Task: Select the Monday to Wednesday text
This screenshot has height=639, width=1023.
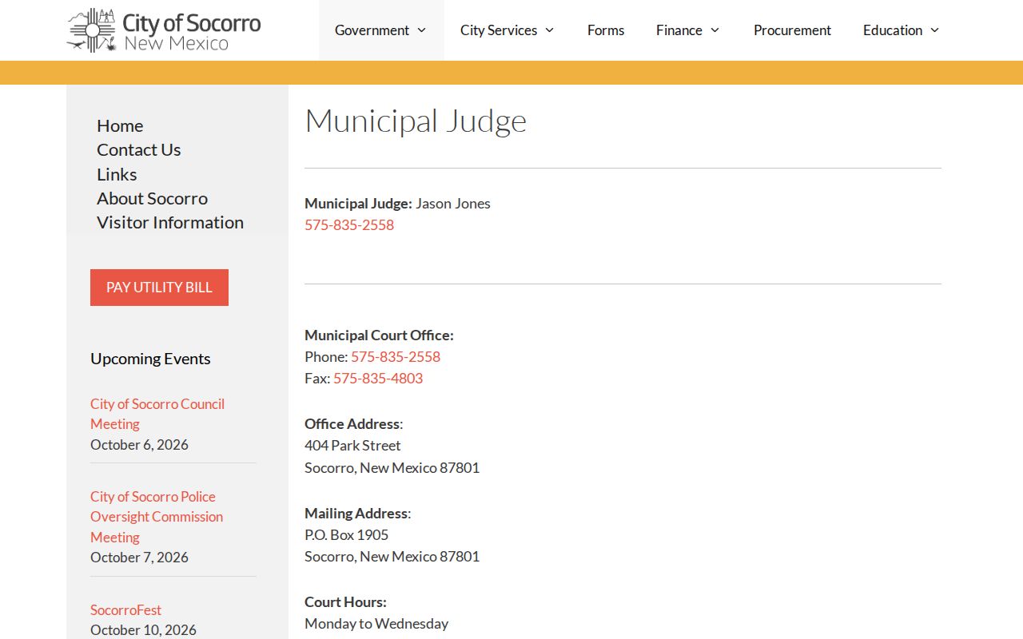Action: click(376, 623)
